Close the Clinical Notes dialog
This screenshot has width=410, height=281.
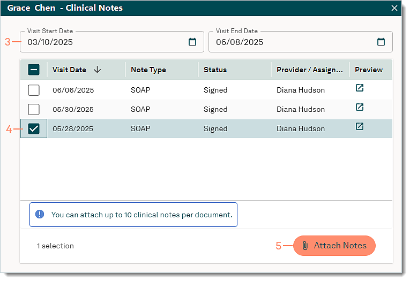394,8
